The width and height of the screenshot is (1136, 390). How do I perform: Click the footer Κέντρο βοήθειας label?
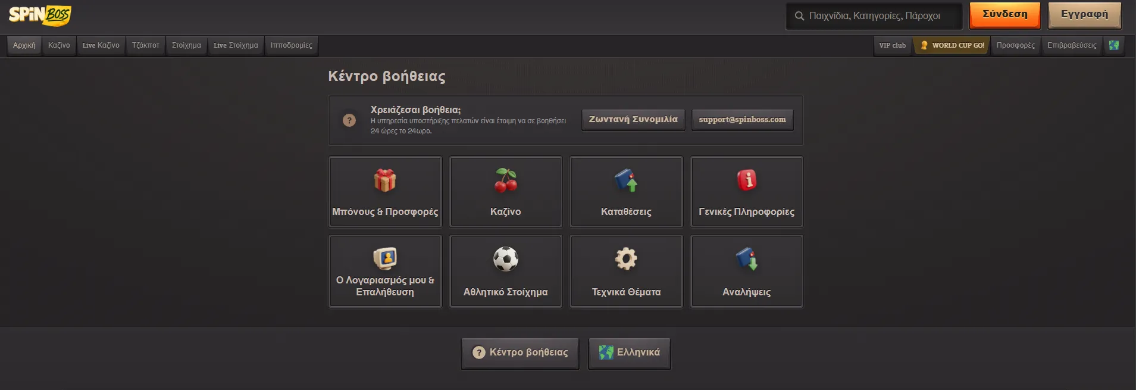(529, 352)
